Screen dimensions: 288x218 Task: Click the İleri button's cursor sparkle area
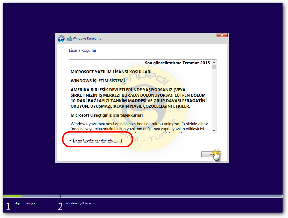215,153
